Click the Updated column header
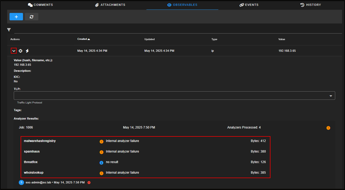The image size is (345, 190). click(149, 39)
